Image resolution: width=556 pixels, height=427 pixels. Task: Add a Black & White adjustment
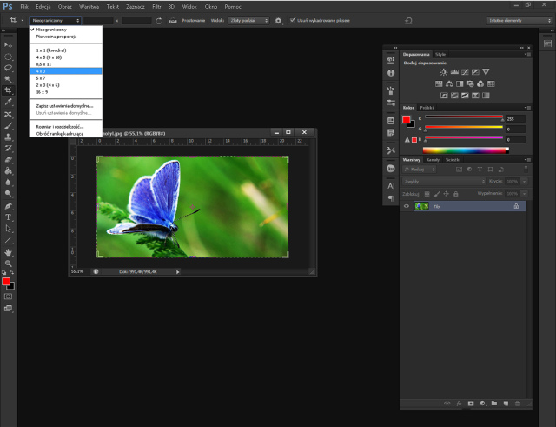460,83
